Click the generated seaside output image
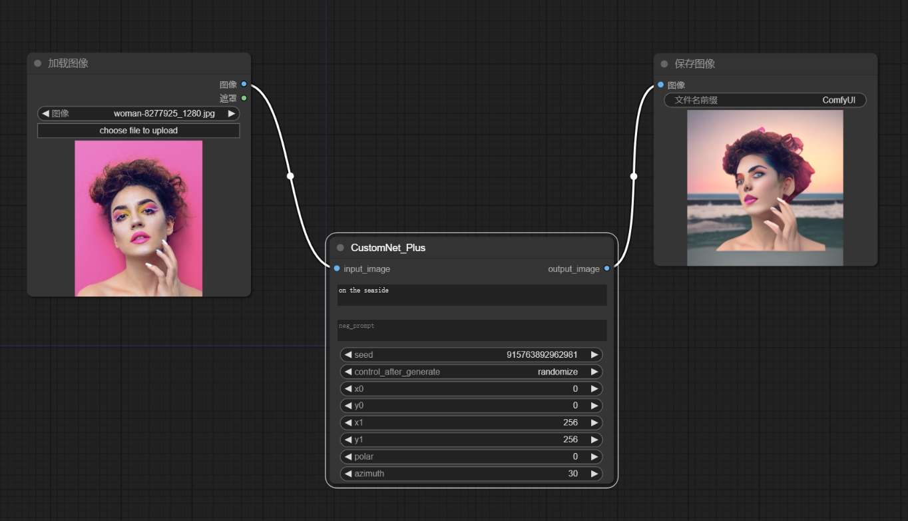The image size is (908, 521). (765, 188)
